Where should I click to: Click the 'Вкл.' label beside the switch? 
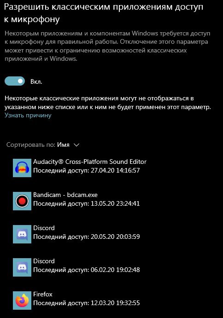[x=36, y=81]
